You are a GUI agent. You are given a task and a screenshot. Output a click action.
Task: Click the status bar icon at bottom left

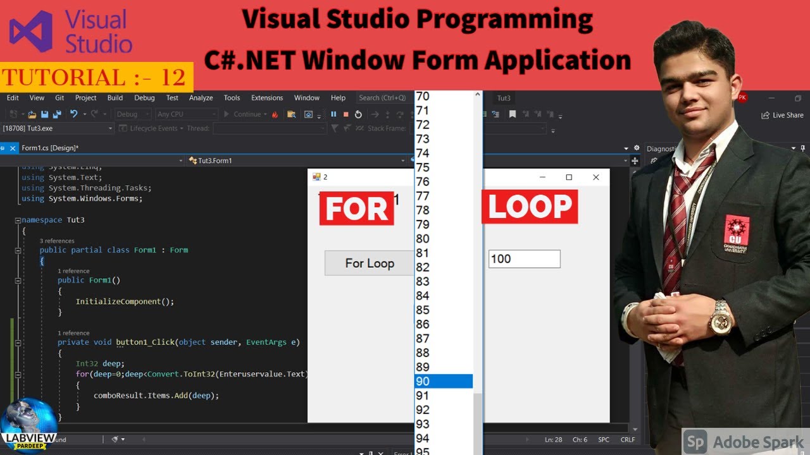tap(115, 439)
